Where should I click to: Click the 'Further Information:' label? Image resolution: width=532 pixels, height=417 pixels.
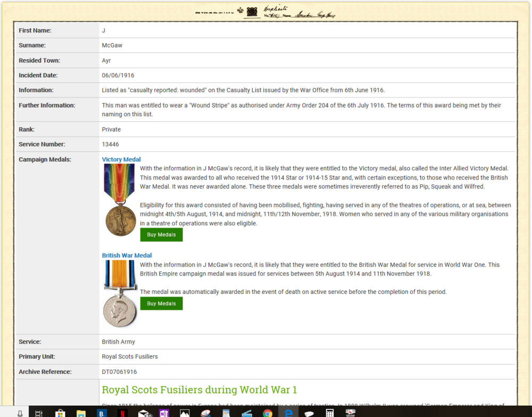coord(47,105)
